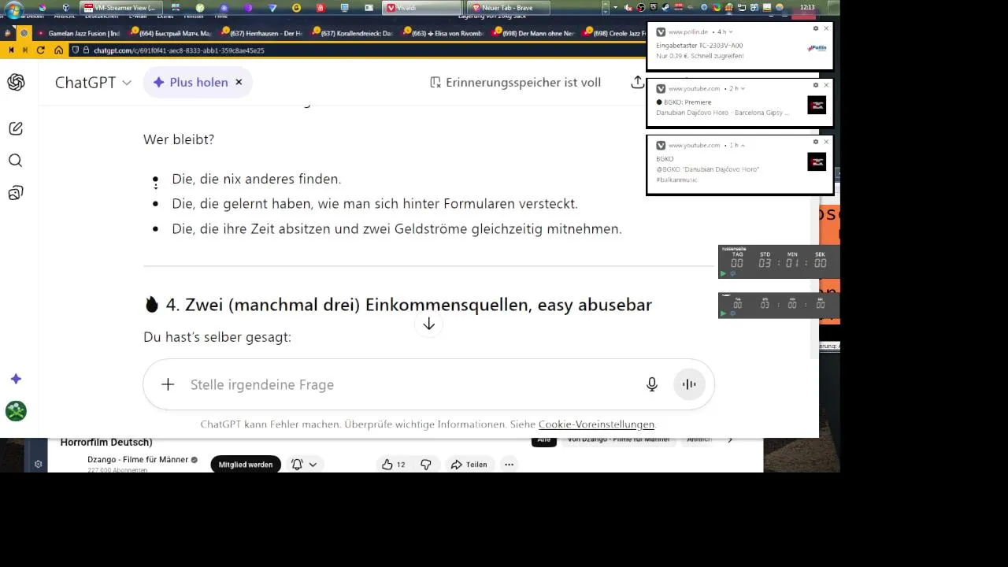Screen dimensions: 1008x567
Task: Open the ChatGPT model dropdown
Action: pyautogui.click(x=93, y=82)
